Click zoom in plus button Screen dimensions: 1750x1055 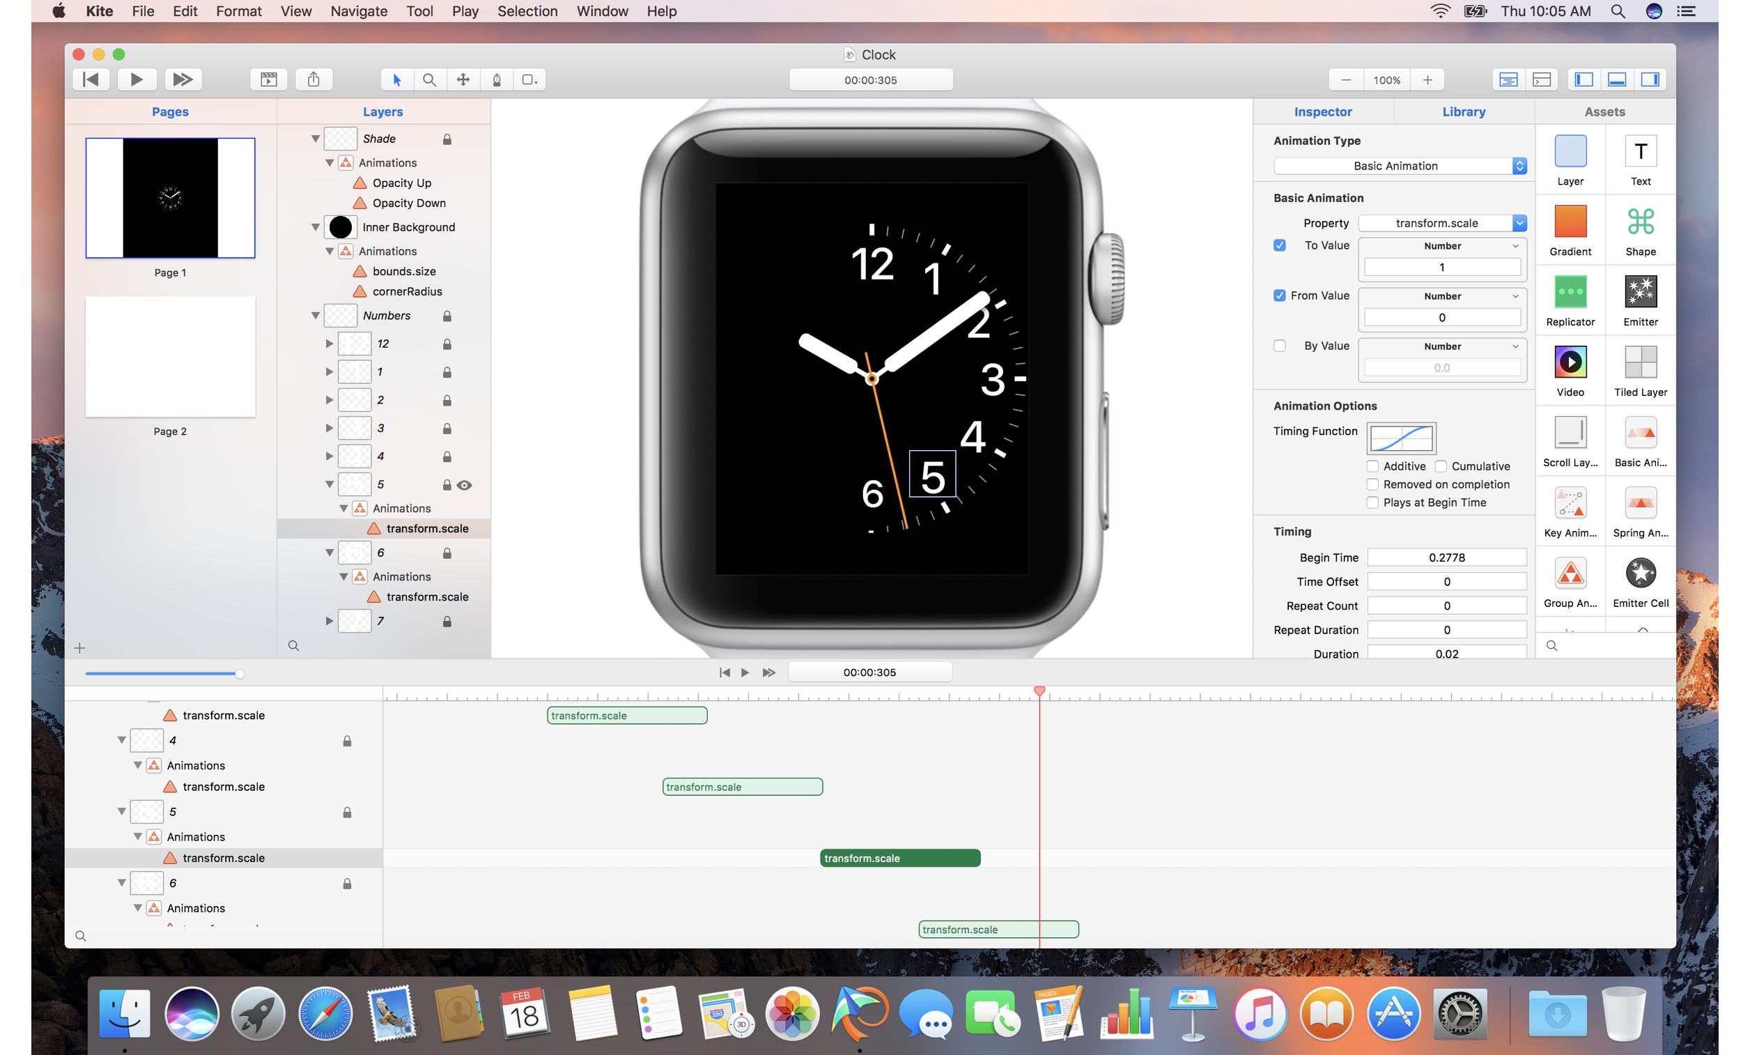click(1427, 79)
